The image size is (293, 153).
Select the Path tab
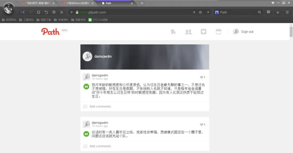116,3
